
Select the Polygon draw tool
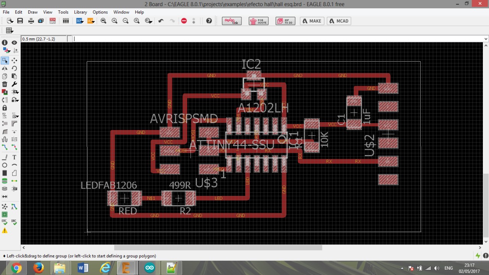click(14, 173)
